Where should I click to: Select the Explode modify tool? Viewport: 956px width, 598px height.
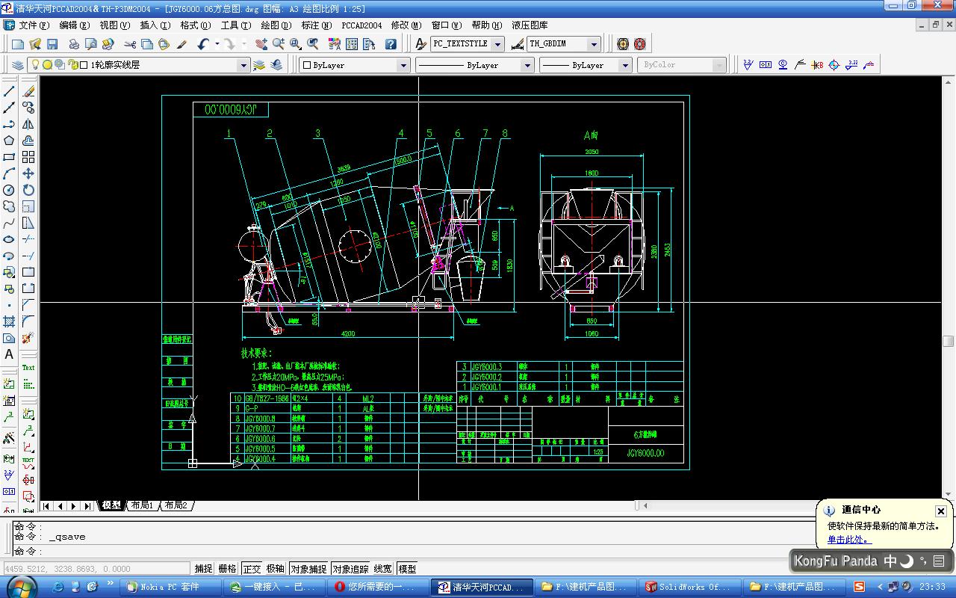tap(28, 338)
